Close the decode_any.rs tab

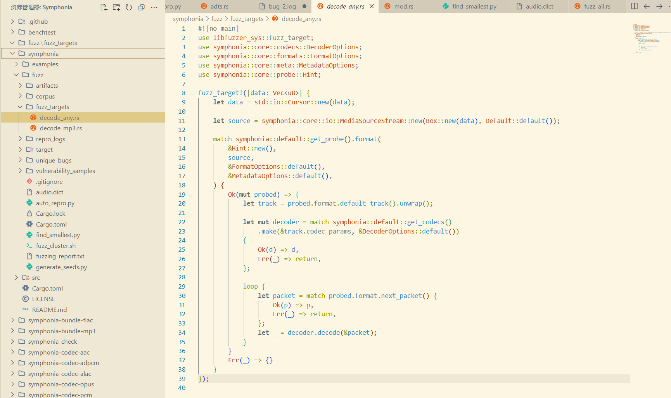tap(372, 6)
